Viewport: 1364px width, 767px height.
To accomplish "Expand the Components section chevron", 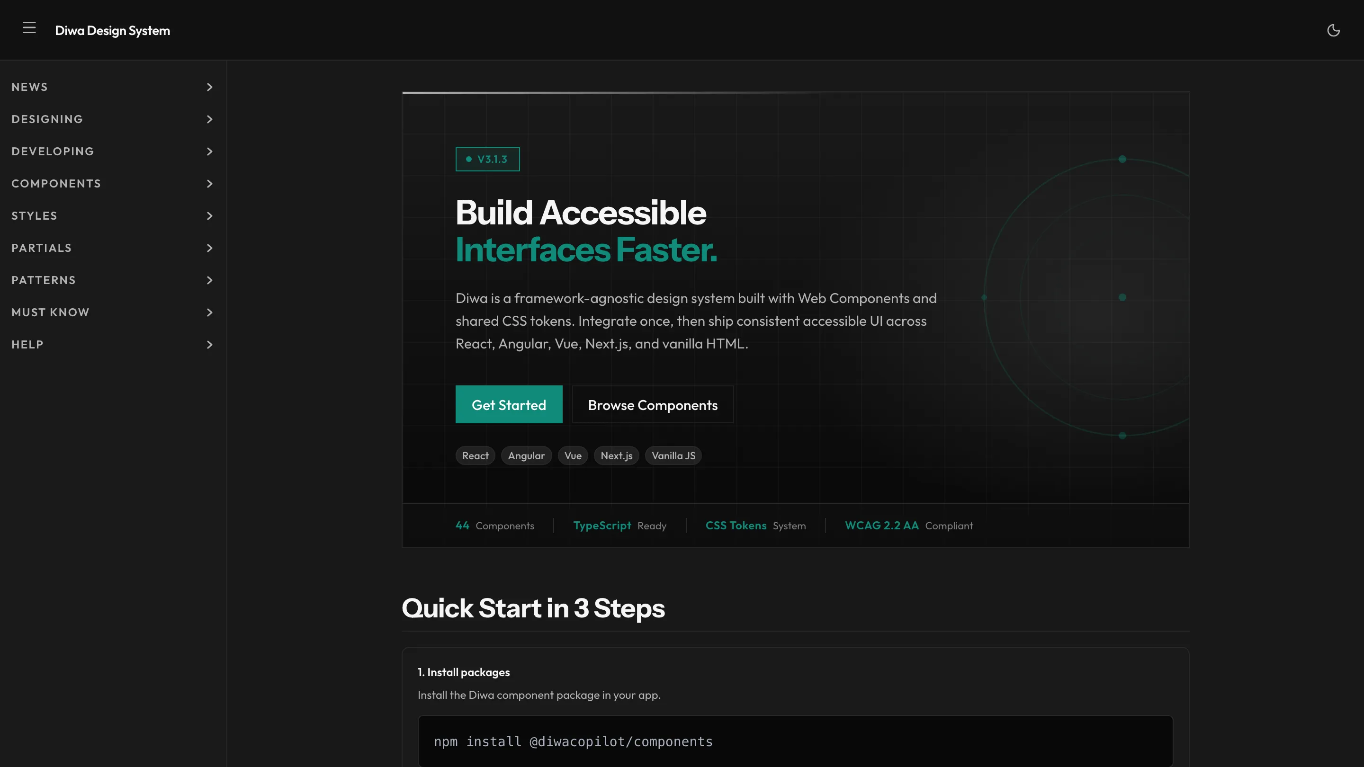I will (x=210, y=184).
